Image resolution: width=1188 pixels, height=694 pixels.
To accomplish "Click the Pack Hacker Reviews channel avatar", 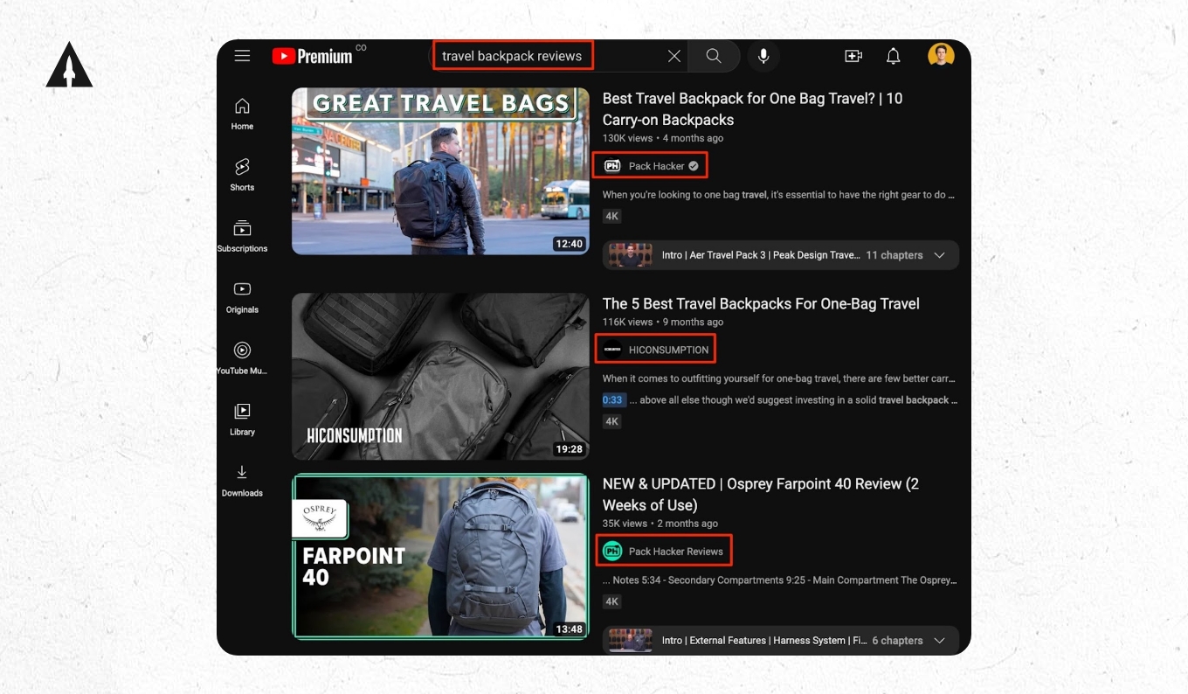I will (612, 552).
